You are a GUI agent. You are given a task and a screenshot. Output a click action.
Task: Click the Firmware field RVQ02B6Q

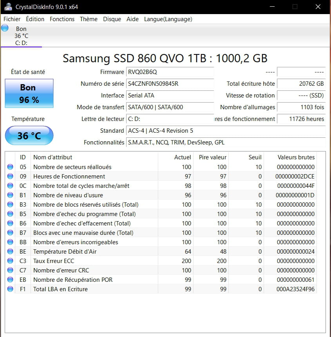pyautogui.click(x=170, y=72)
